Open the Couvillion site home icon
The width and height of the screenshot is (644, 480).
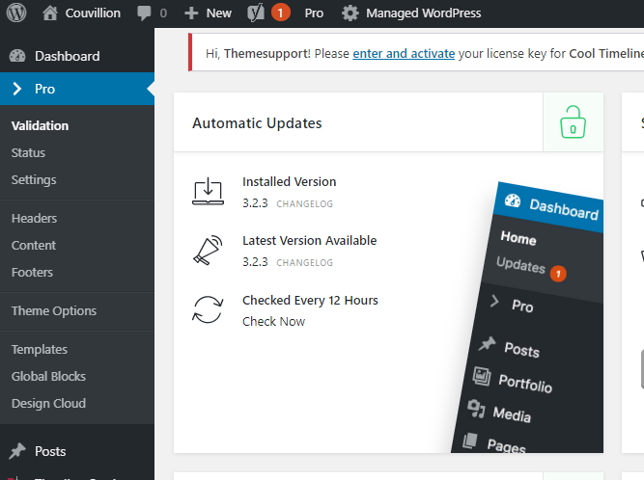point(50,13)
